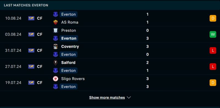Open the Coventry team name
Image resolution: width=220 pixels, height=108 pixels.
(70, 47)
